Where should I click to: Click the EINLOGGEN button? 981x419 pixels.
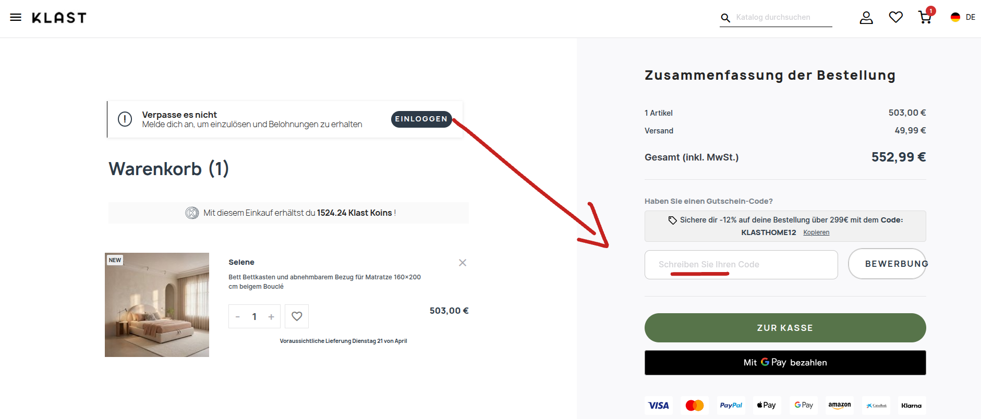pos(421,119)
